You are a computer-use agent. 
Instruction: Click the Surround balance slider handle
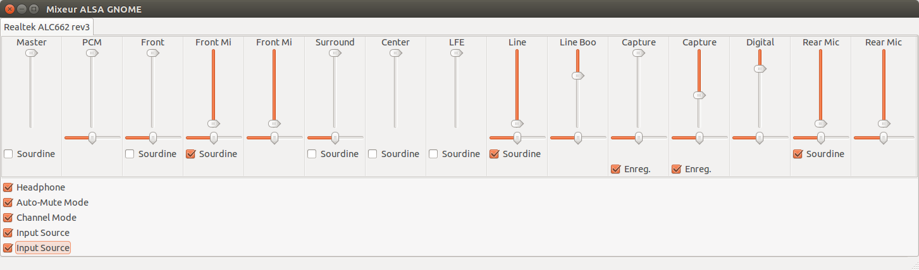[335, 138]
